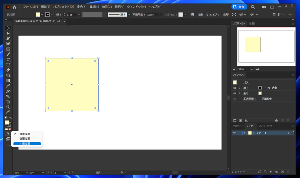Open the 効果(C) menu
300x178 pixels.
click(107, 7)
